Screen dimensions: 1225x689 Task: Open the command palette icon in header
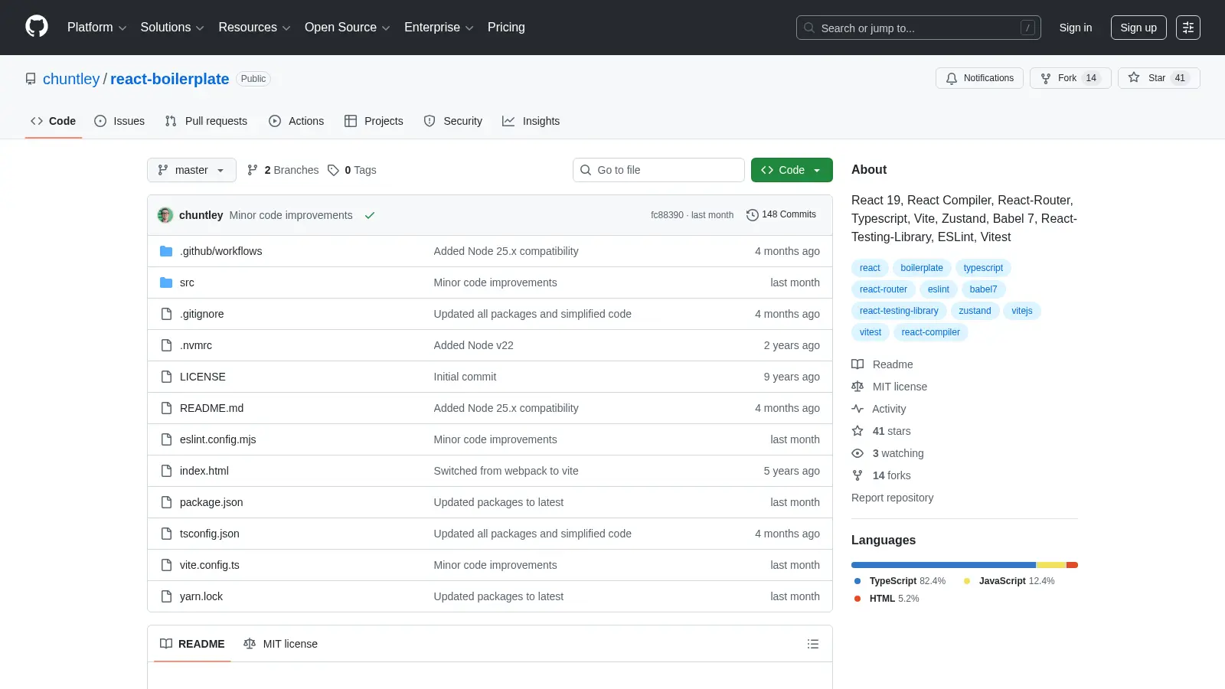click(1188, 28)
